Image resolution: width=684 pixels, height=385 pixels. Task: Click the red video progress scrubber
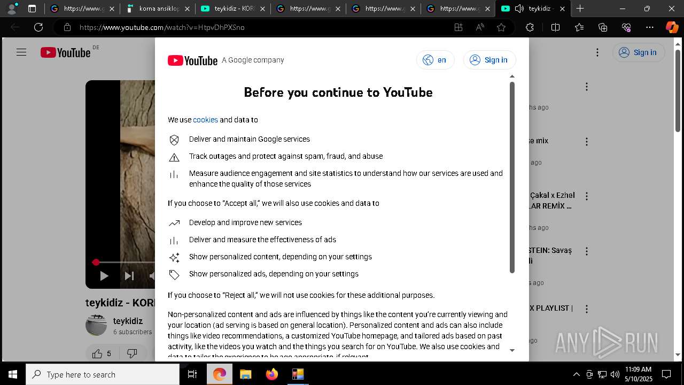point(96,262)
